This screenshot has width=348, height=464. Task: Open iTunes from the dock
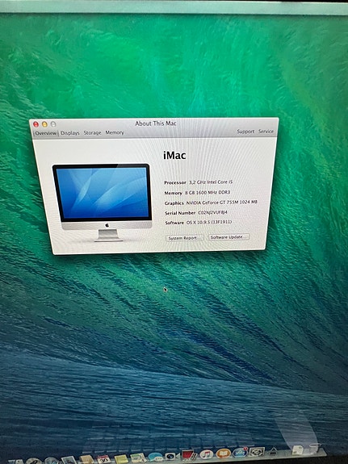[x=207, y=454]
